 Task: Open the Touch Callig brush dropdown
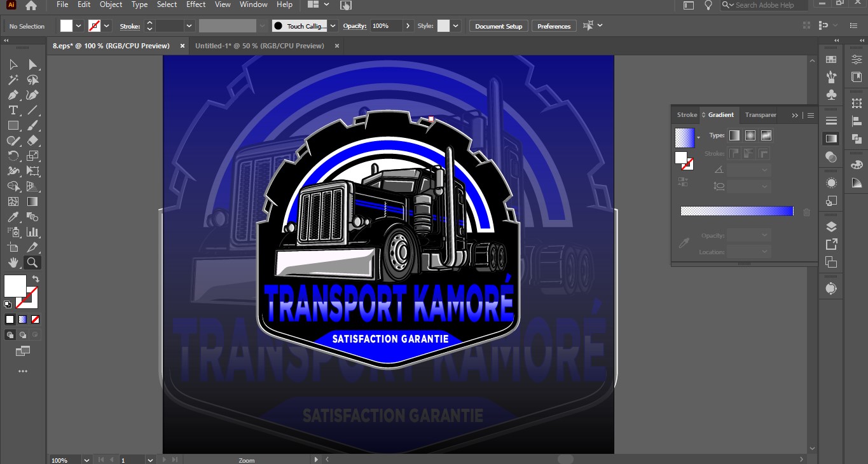pyautogui.click(x=333, y=26)
